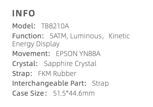This screenshot has height=107, width=153.
Task: Select the EPSON YN88A text
Action: (78, 54)
